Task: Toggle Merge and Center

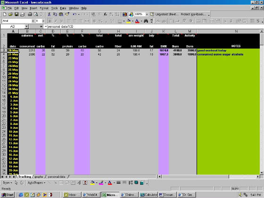Action: pyautogui.click(x=87, y=21)
